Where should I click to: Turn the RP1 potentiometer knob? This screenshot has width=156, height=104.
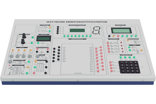pos(25,35)
